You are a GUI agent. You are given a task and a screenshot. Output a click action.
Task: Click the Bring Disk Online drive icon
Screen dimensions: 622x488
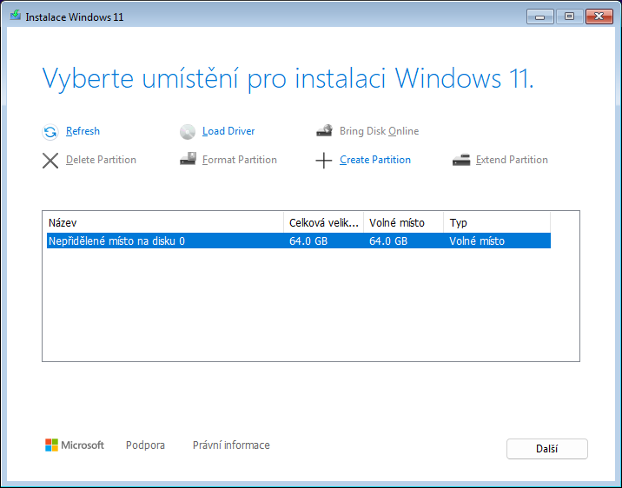325,130
